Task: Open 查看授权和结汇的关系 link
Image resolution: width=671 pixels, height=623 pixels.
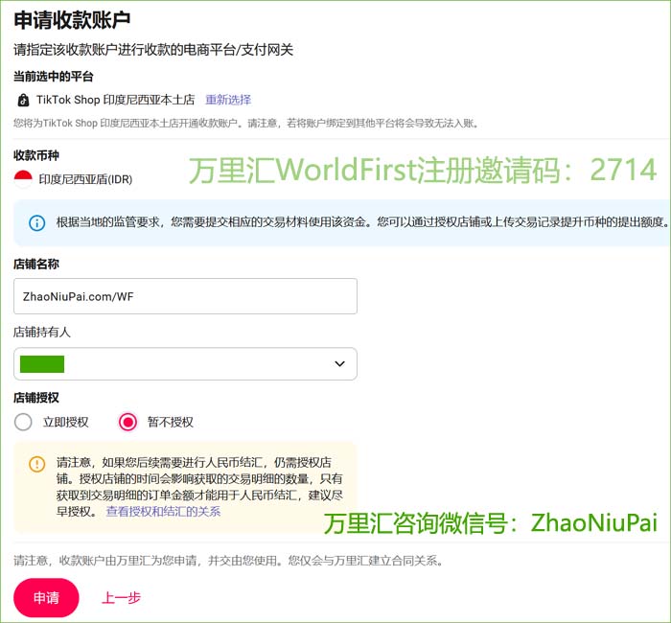Action: [163, 511]
